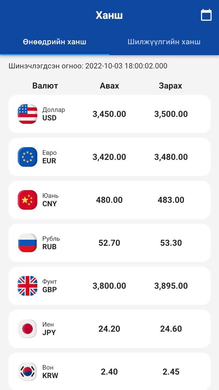Tap the Japan flag icon
The width and height of the screenshot is (219, 390).
(x=28, y=329)
